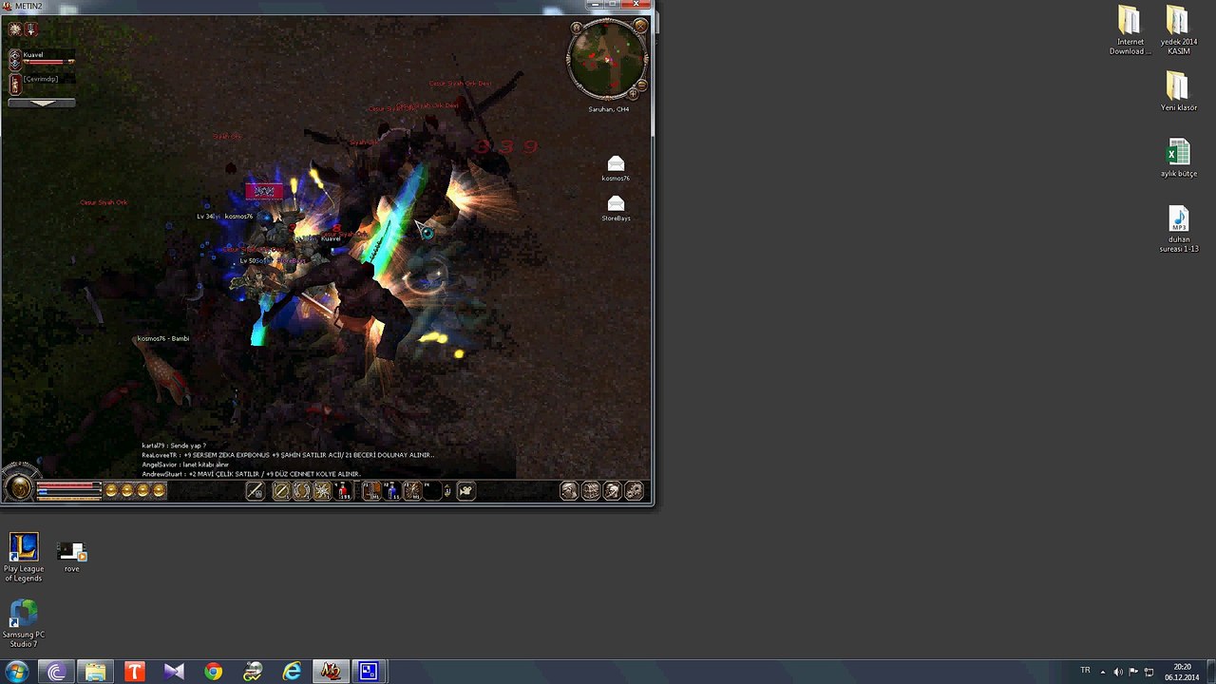Open Internet Explorer from the taskbar
This screenshot has width=1216, height=684.
click(x=292, y=672)
